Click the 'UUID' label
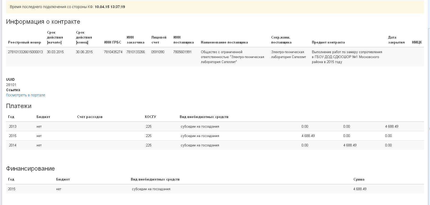430x205 pixels. (x=10, y=79)
